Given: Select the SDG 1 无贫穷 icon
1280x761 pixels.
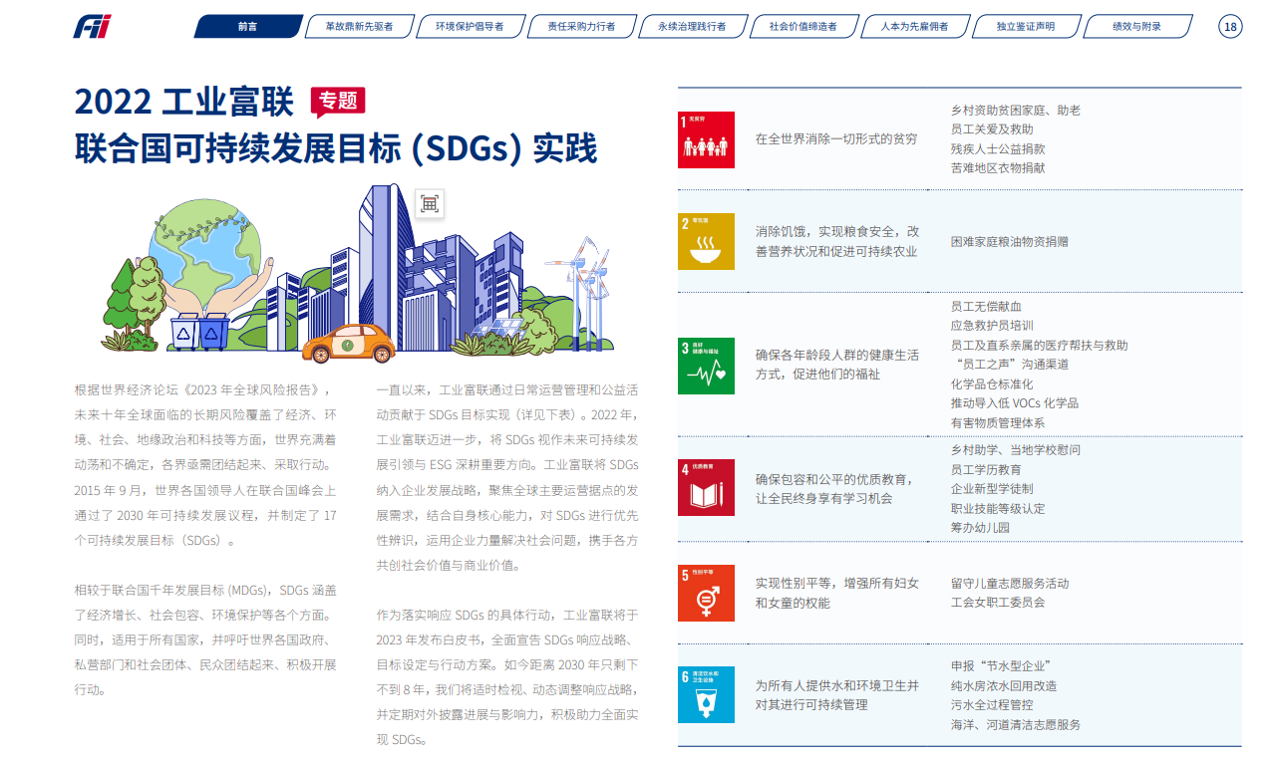Looking at the screenshot, I should [706, 139].
